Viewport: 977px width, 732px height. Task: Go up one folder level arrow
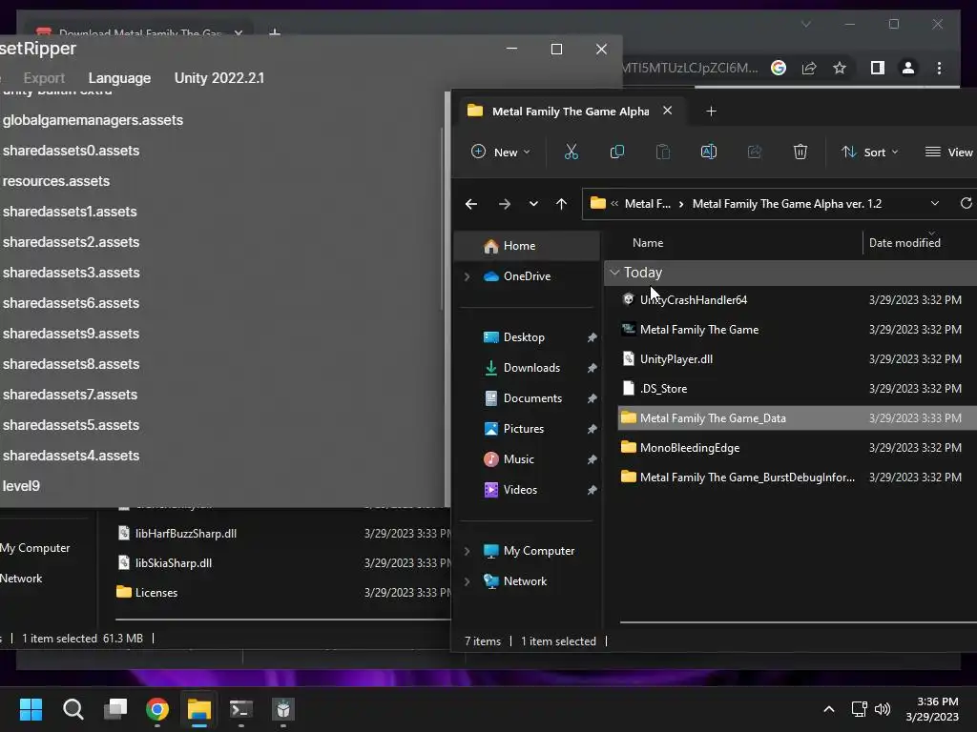tap(561, 204)
